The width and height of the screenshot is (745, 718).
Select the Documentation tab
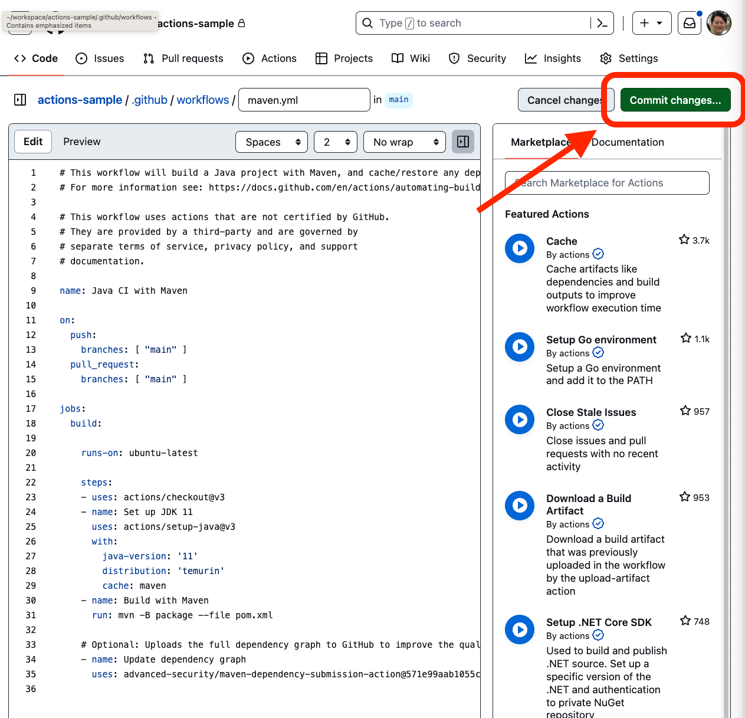(x=628, y=142)
